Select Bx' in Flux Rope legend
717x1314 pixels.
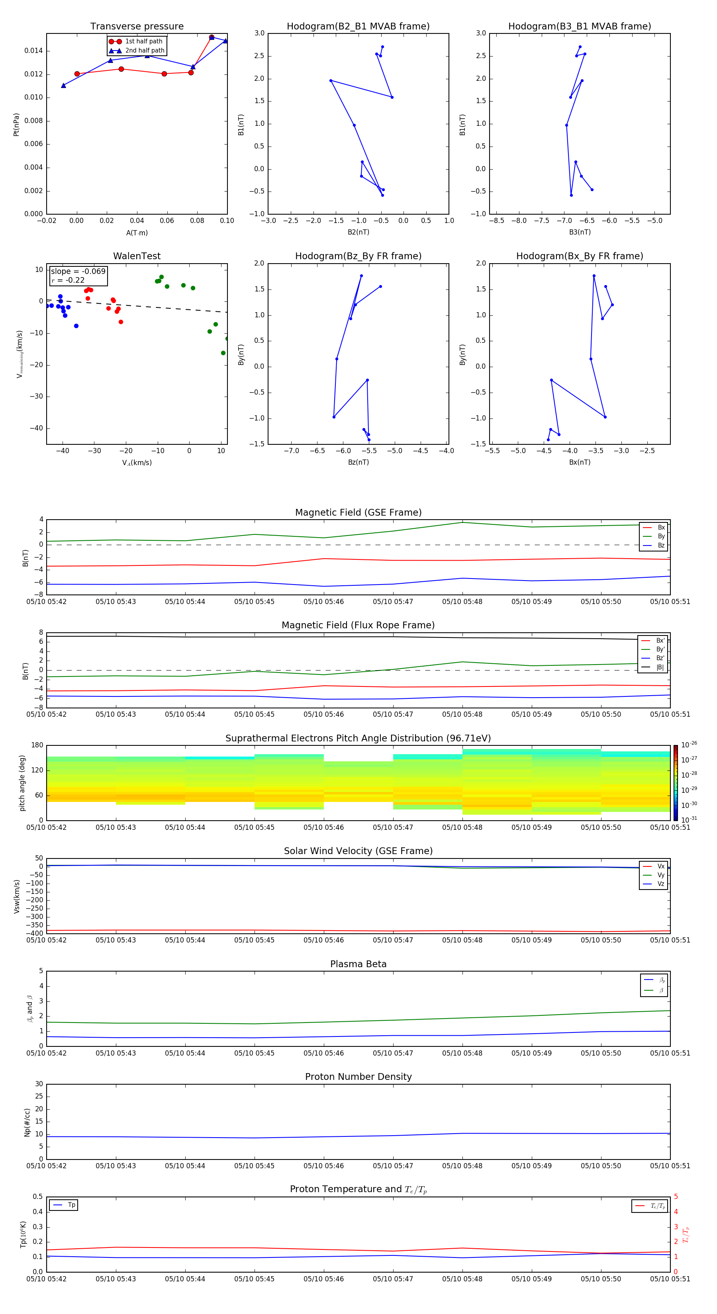653,641
